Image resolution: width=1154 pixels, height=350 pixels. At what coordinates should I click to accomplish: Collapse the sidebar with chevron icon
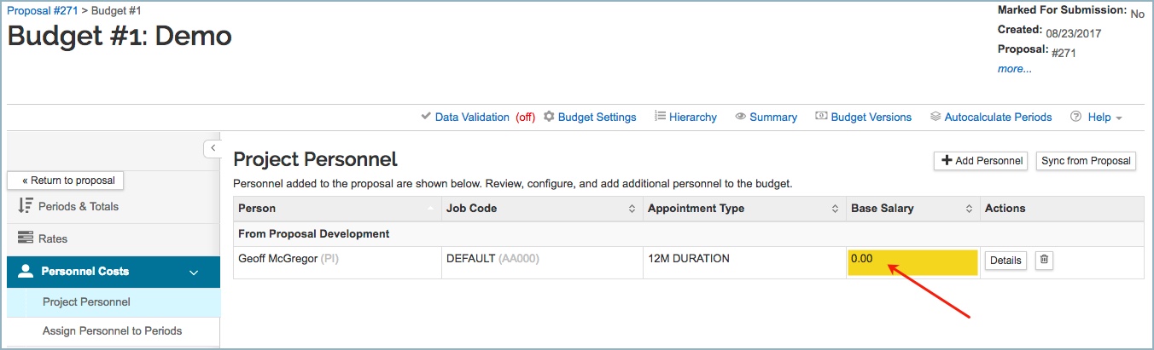(213, 148)
